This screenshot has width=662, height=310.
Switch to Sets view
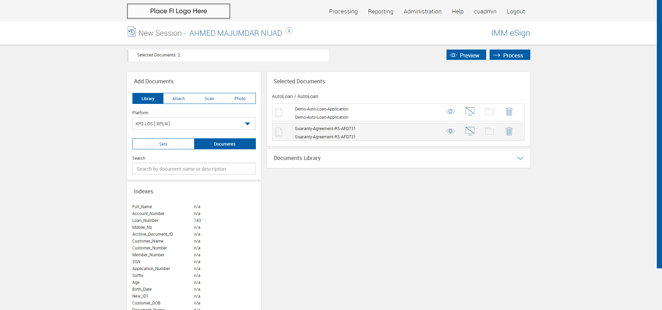click(163, 144)
